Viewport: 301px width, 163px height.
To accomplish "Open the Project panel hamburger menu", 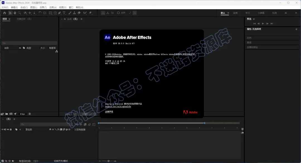I will pos(9,19).
